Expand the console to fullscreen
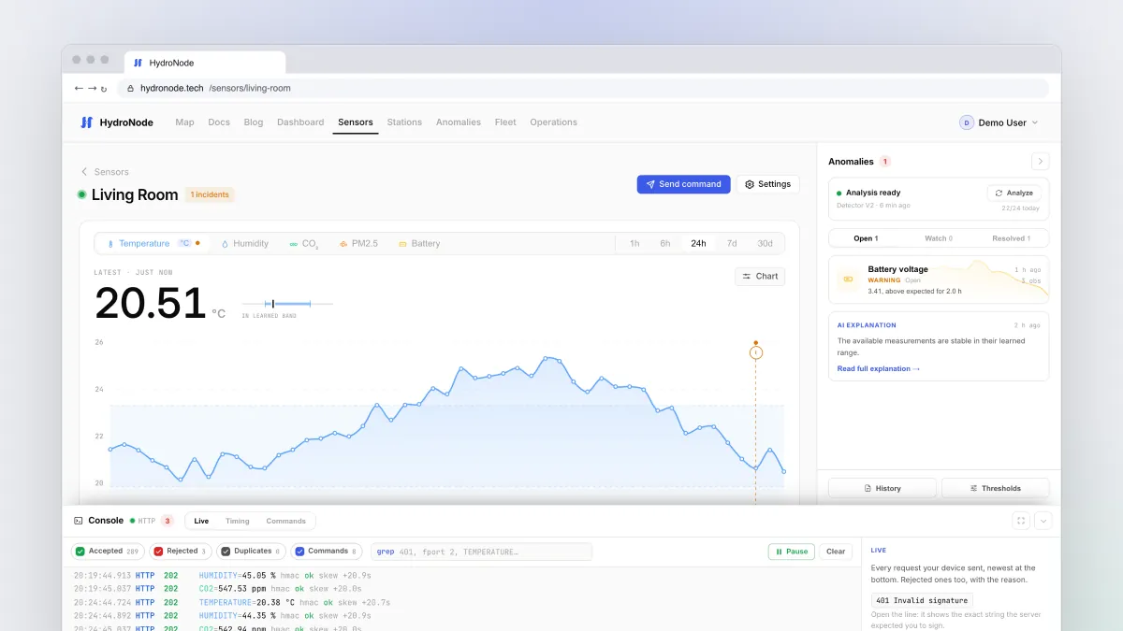 pos(1021,521)
